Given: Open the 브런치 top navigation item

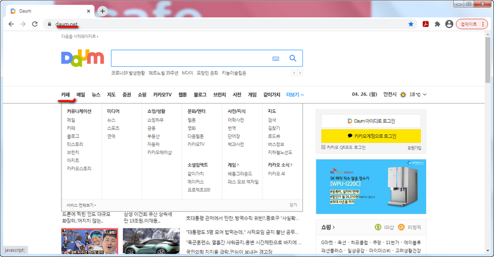Looking at the screenshot, I should coord(219,95).
